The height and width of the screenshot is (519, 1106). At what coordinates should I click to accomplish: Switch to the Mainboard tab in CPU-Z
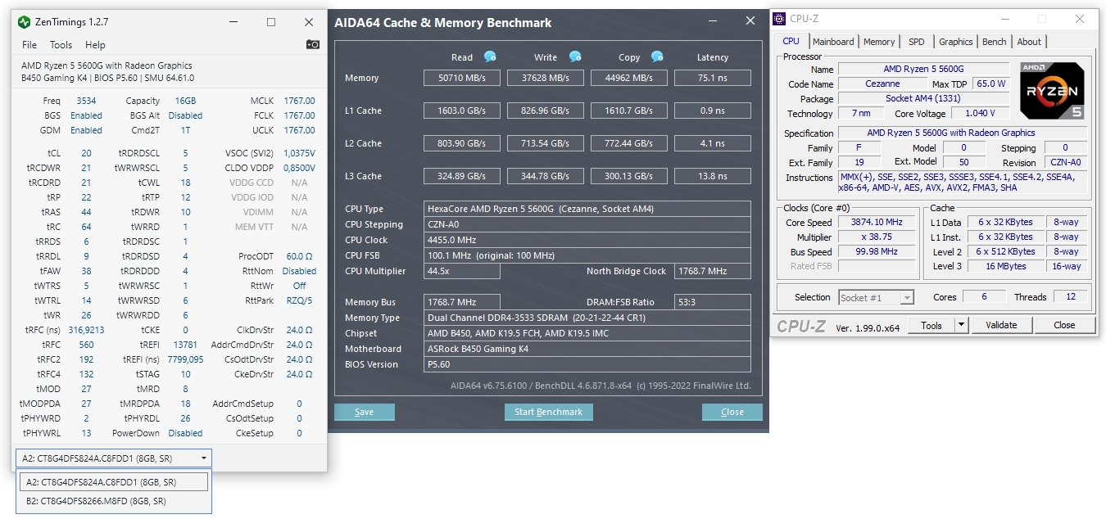[x=833, y=42]
